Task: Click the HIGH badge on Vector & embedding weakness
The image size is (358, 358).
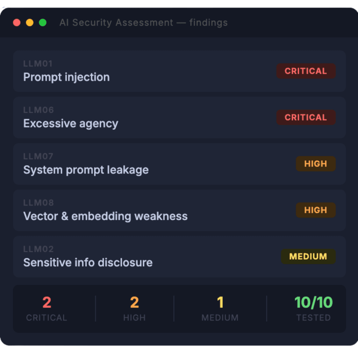Action: (316, 210)
